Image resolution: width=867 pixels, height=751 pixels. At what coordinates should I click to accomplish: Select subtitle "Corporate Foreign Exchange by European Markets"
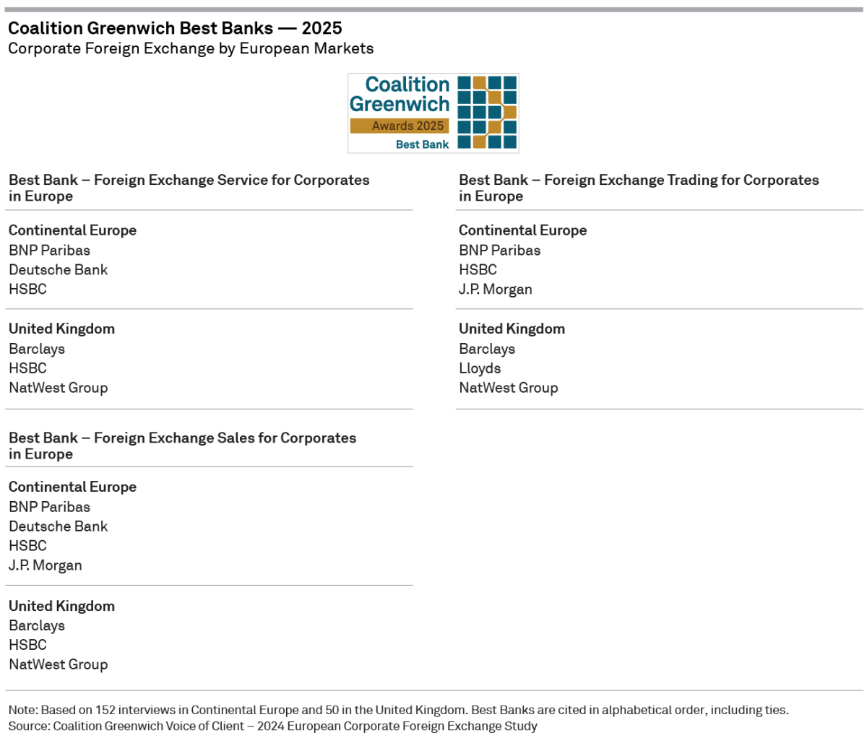(191, 48)
